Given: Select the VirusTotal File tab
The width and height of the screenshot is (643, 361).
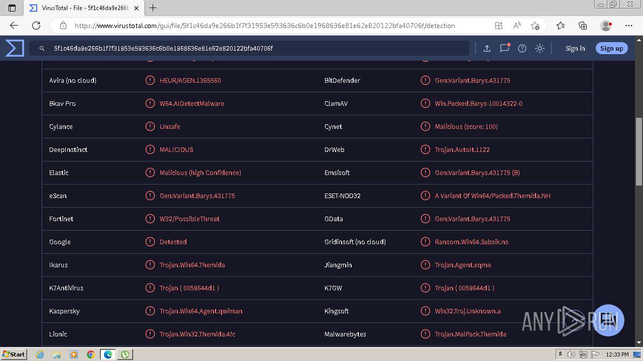Looking at the screenshot, I should point(85,8).
